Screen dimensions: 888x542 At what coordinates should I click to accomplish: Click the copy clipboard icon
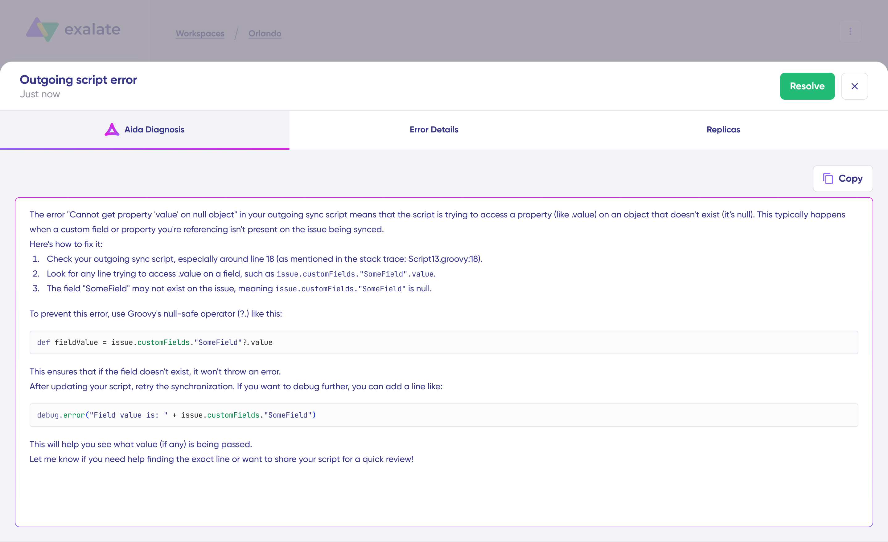click(828, 179)
